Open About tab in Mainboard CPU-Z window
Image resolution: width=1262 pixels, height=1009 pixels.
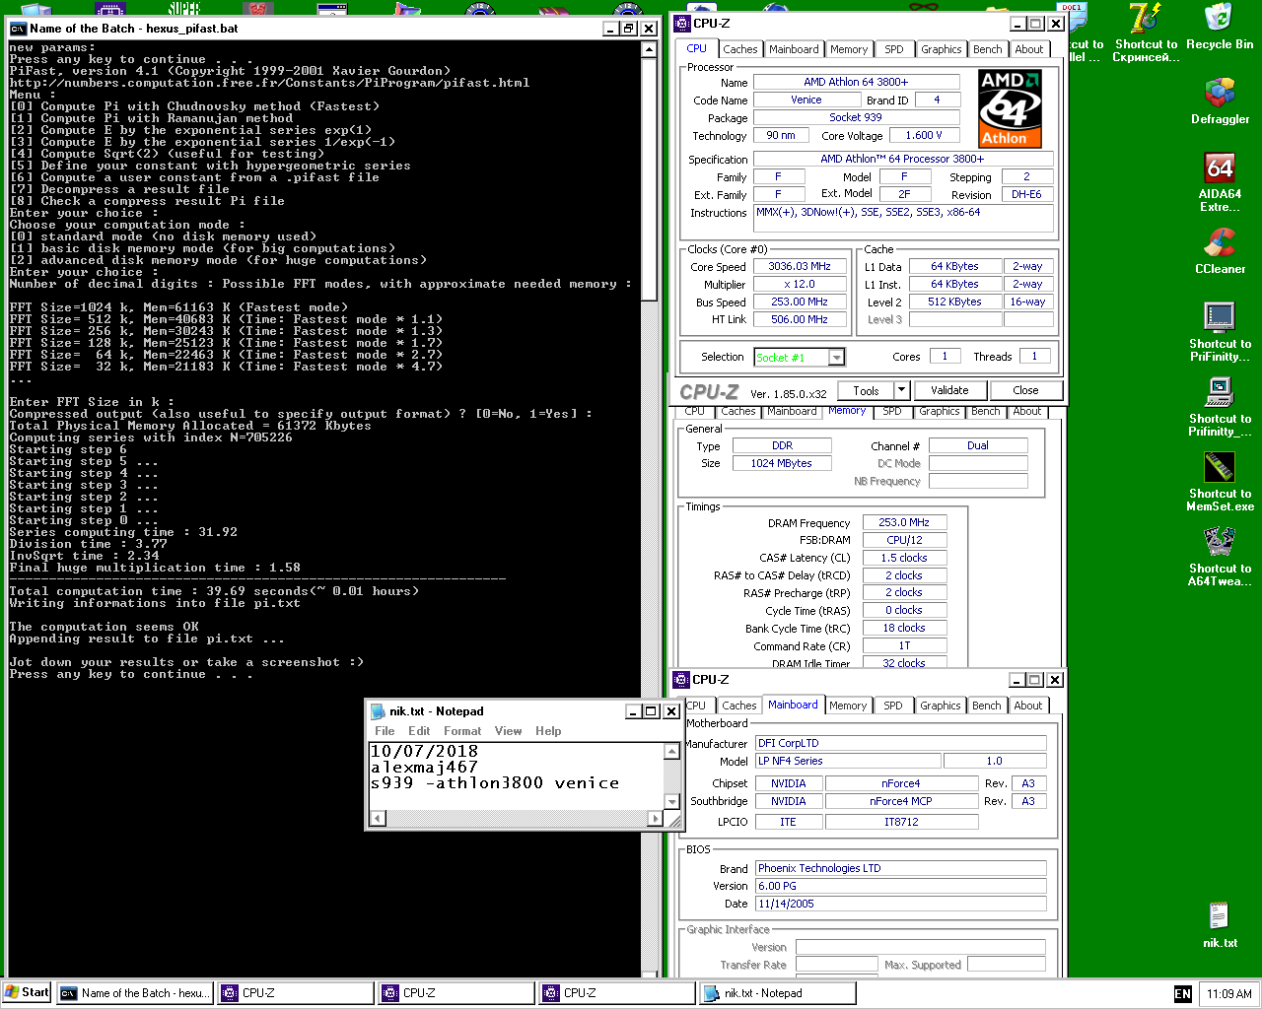(1028, 706)
